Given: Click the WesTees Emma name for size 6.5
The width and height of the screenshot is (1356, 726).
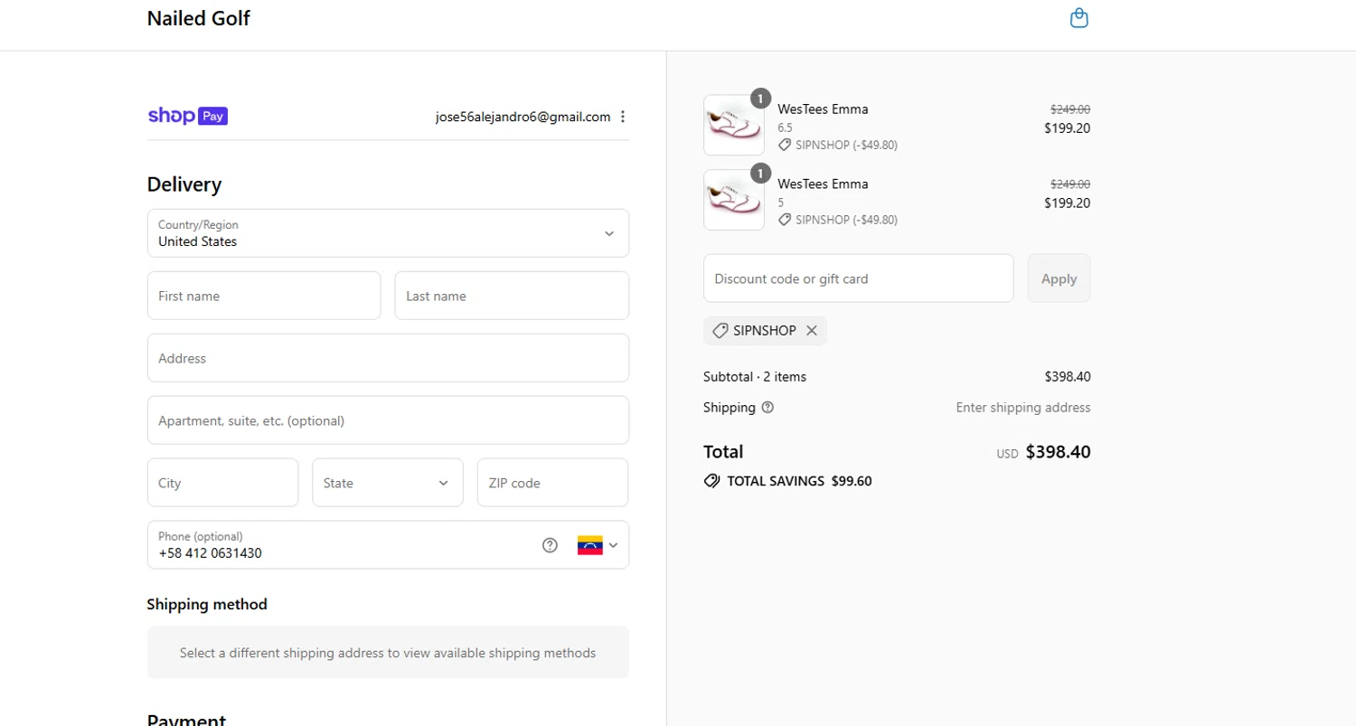Looking at the screenshot, I should (823, 109).
